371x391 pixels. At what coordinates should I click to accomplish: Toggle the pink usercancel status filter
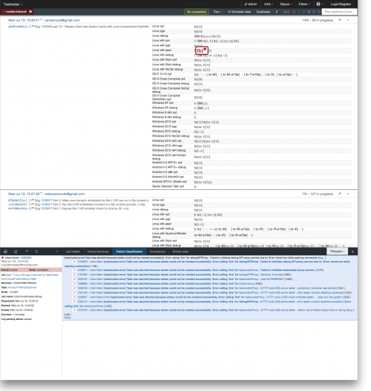309,12
